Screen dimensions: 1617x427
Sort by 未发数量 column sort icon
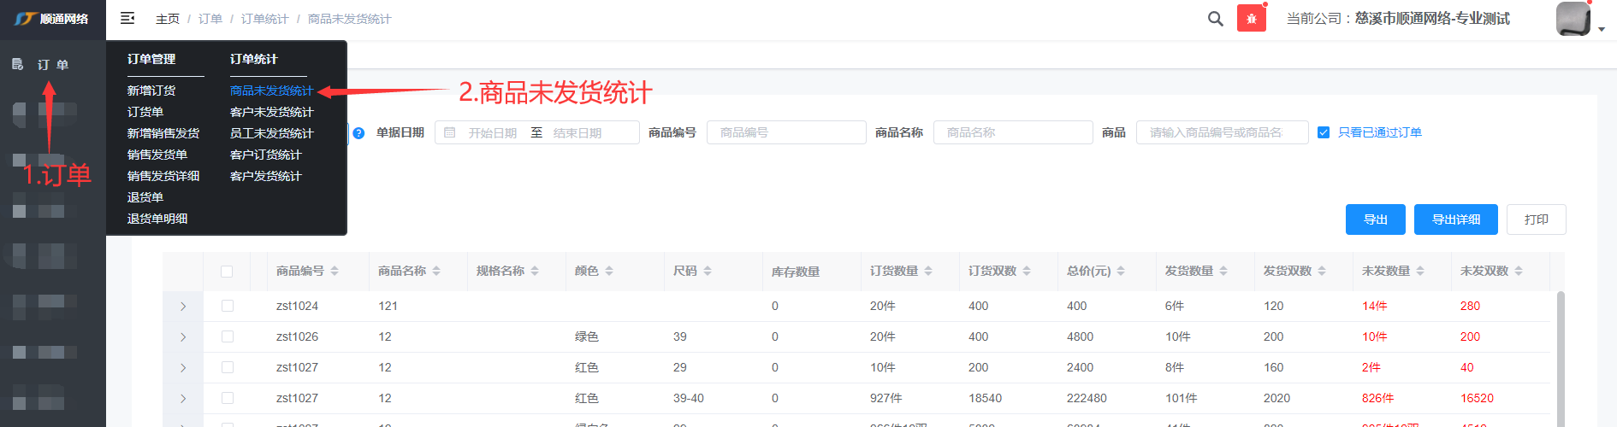1420,271
